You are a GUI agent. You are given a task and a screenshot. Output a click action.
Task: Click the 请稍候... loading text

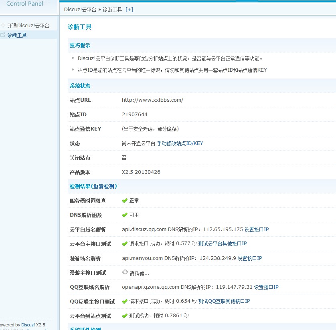pyautogui.click(x=139, y=274)
